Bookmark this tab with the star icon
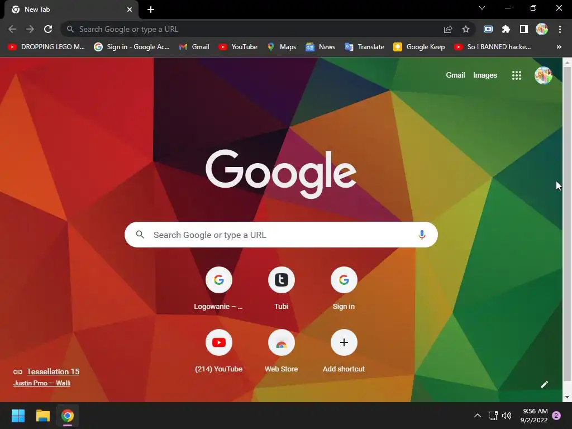 pos(466,29)
